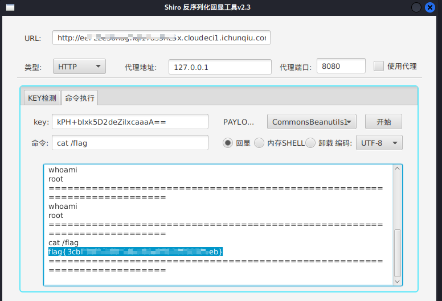Click the first 'root' output line
442x301 pixels.
click(56, 179)
